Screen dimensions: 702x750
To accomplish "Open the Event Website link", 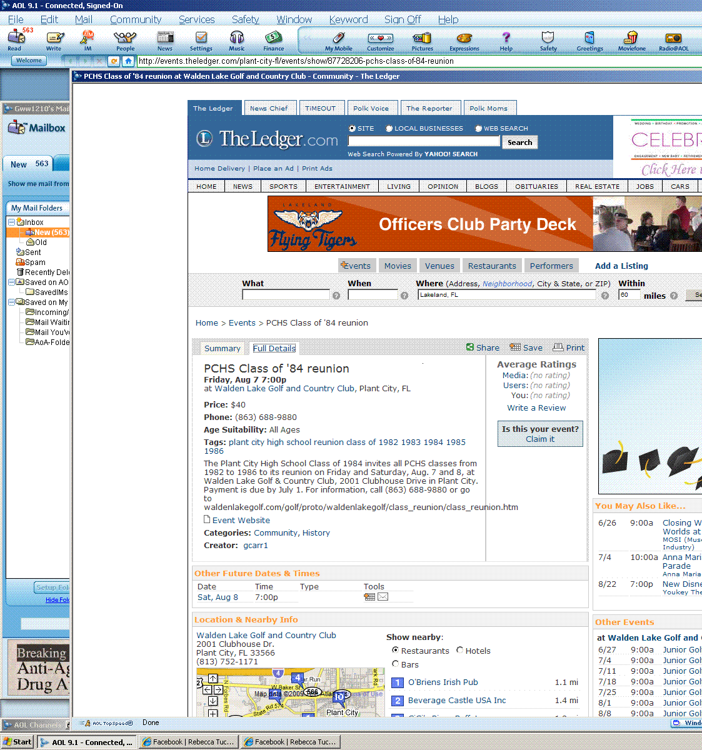I will tap(241, 520).
